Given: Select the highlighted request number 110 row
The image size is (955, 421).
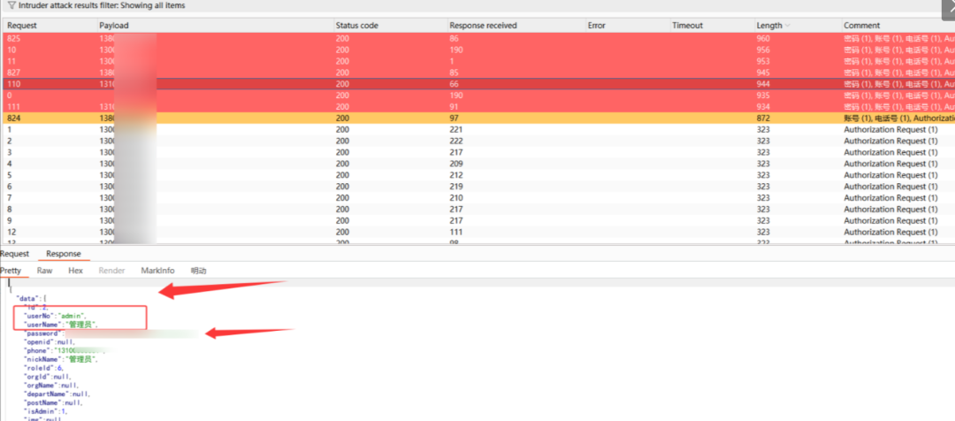Looking at the screenshot, I should click(477, 84).
